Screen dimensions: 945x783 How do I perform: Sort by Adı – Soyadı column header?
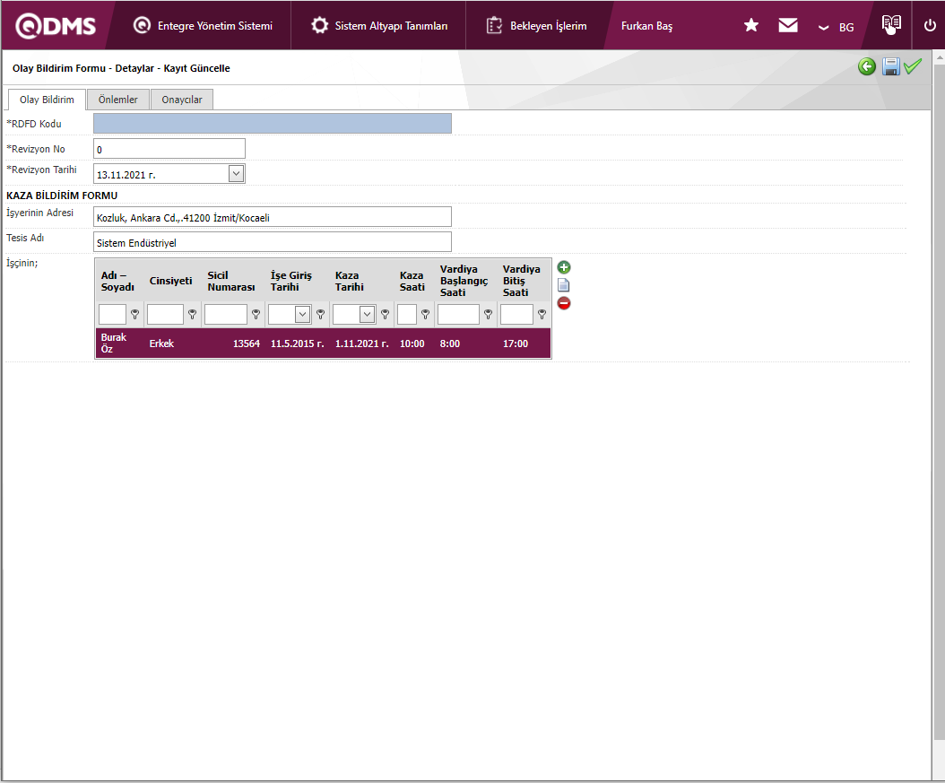(x=117, y=281)
